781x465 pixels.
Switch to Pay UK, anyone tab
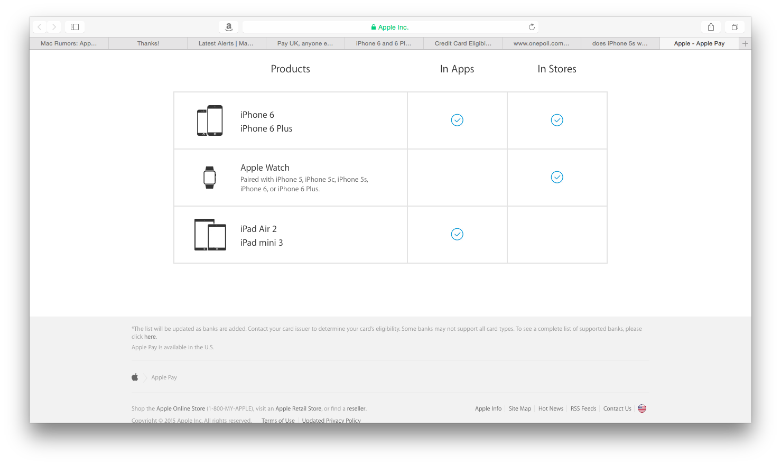click(x=305, y=43)
